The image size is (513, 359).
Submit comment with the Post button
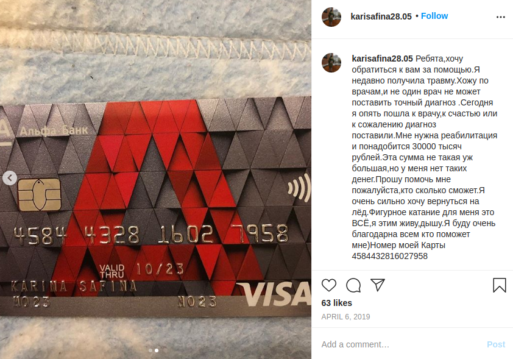(496, 344)
